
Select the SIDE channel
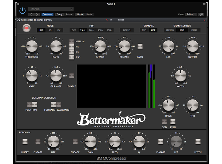click(153, 30)
